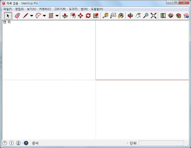Screen dimensions: 191x148
Task: Activate the Push/Pull tool
Action: coord(65,16)
